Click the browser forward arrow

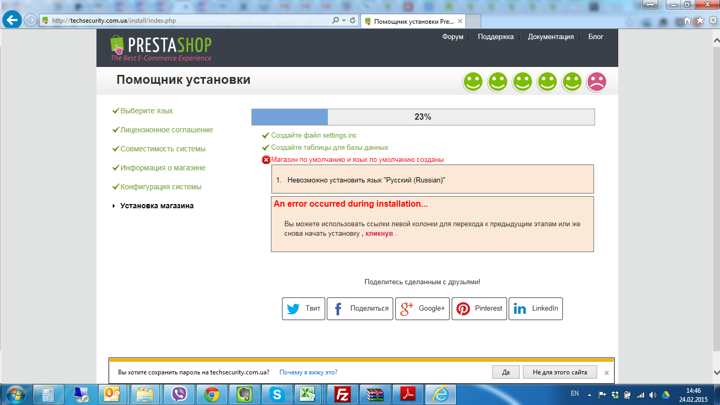tap(30, 20)
